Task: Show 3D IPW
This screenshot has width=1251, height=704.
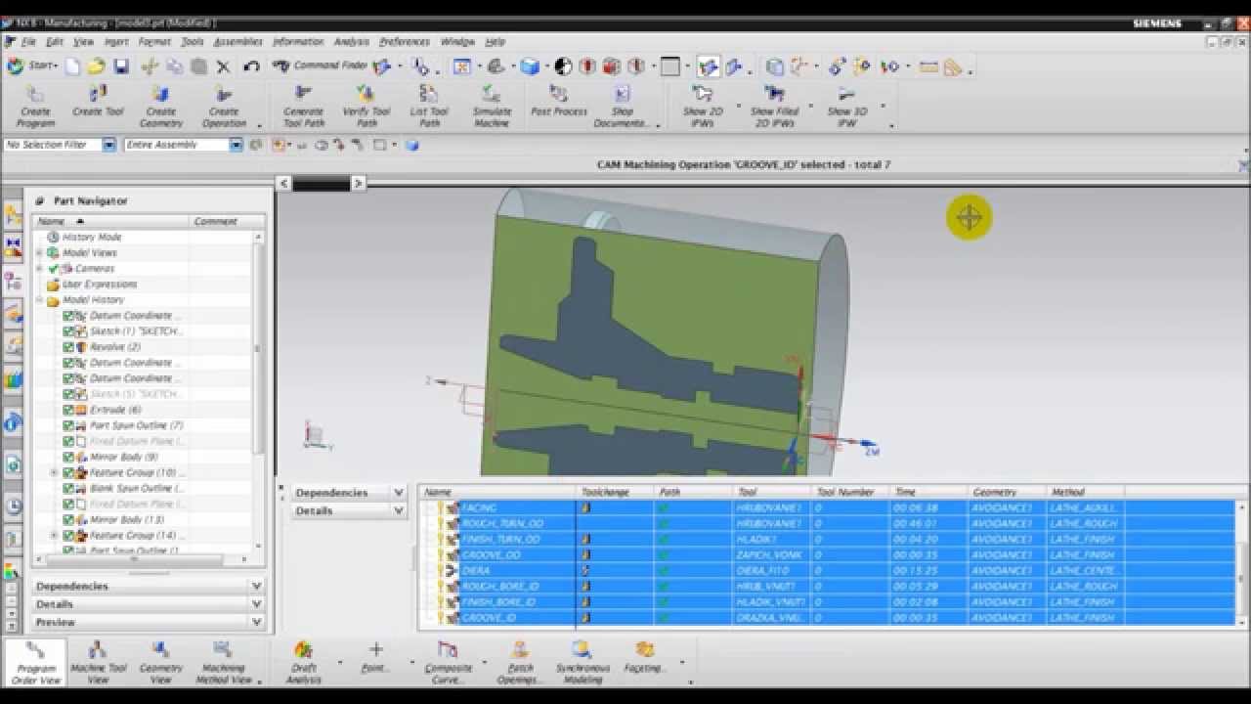Action: (x=846, y=106)
